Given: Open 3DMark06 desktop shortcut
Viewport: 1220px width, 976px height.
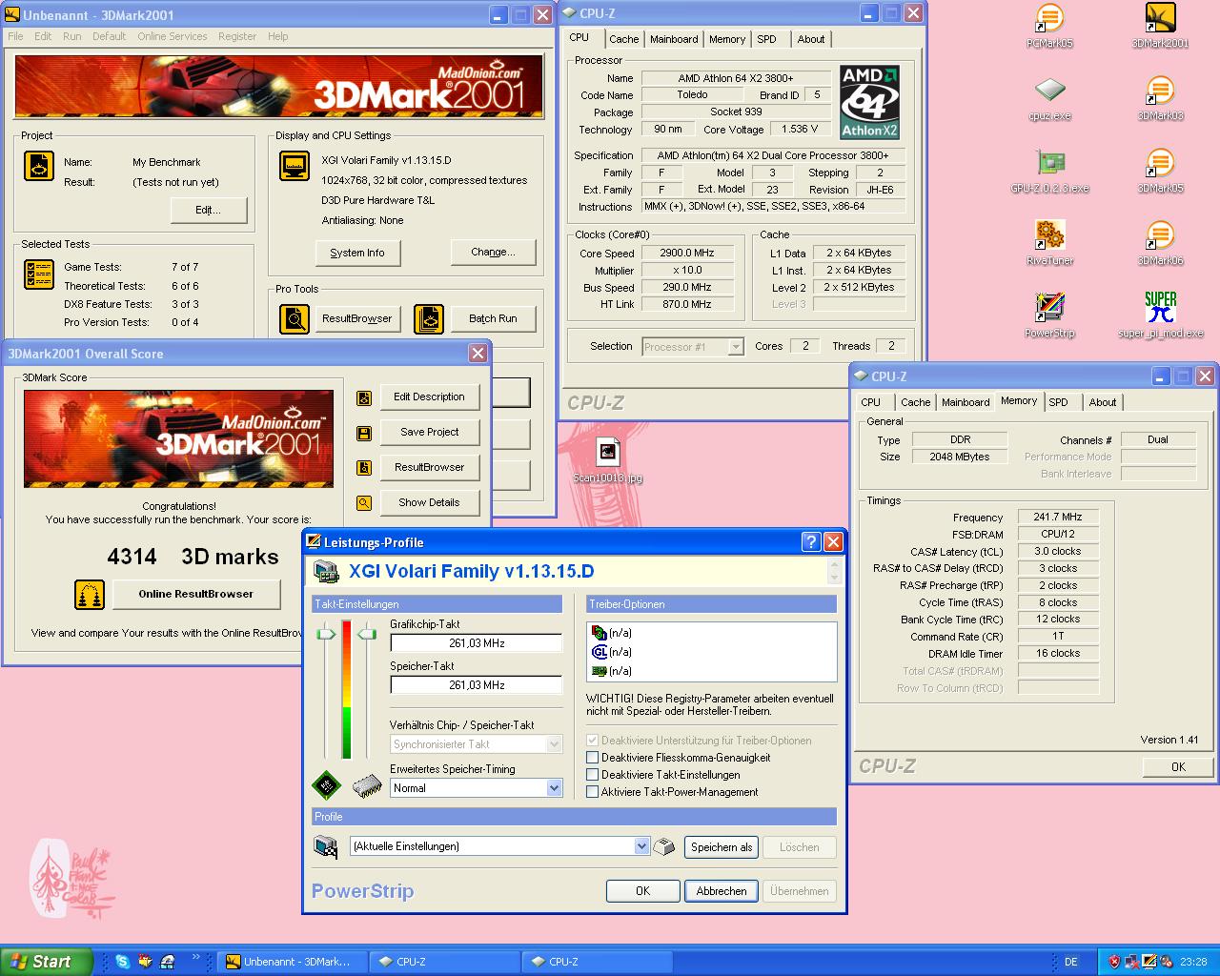Looking at the screenshot, I should click(1160, 243).
